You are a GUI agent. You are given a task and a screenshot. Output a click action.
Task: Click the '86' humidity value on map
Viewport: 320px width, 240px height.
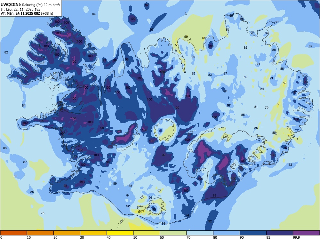coord(282,68)
